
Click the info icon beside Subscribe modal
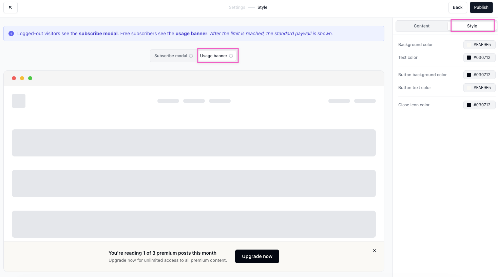click(191, 56)
